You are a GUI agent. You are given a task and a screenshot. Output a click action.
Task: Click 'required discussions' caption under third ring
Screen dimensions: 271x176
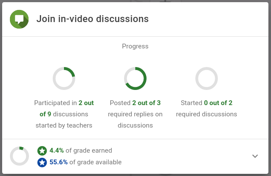click(206, 114)
